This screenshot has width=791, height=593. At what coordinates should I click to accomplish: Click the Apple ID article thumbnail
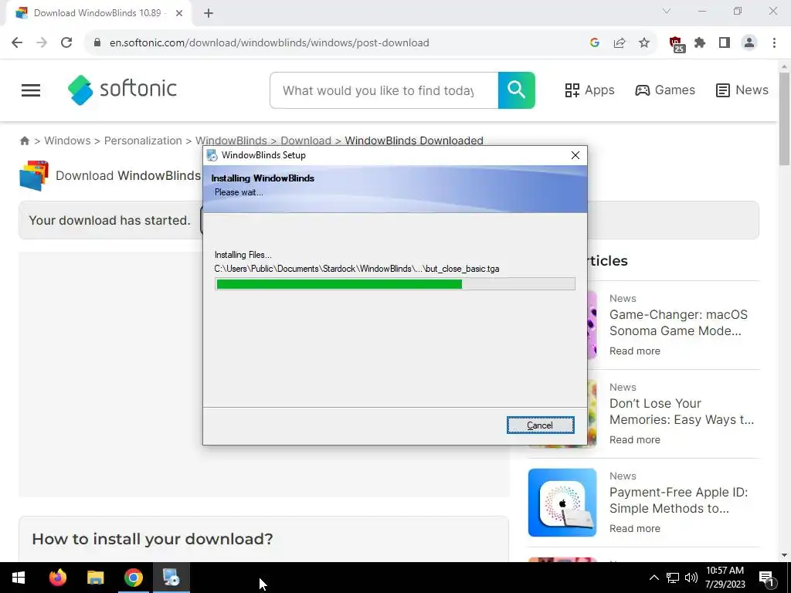[x=562, y=502]
